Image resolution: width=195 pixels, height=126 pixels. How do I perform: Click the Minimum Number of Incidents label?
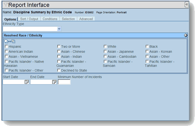tap(80, 77)
